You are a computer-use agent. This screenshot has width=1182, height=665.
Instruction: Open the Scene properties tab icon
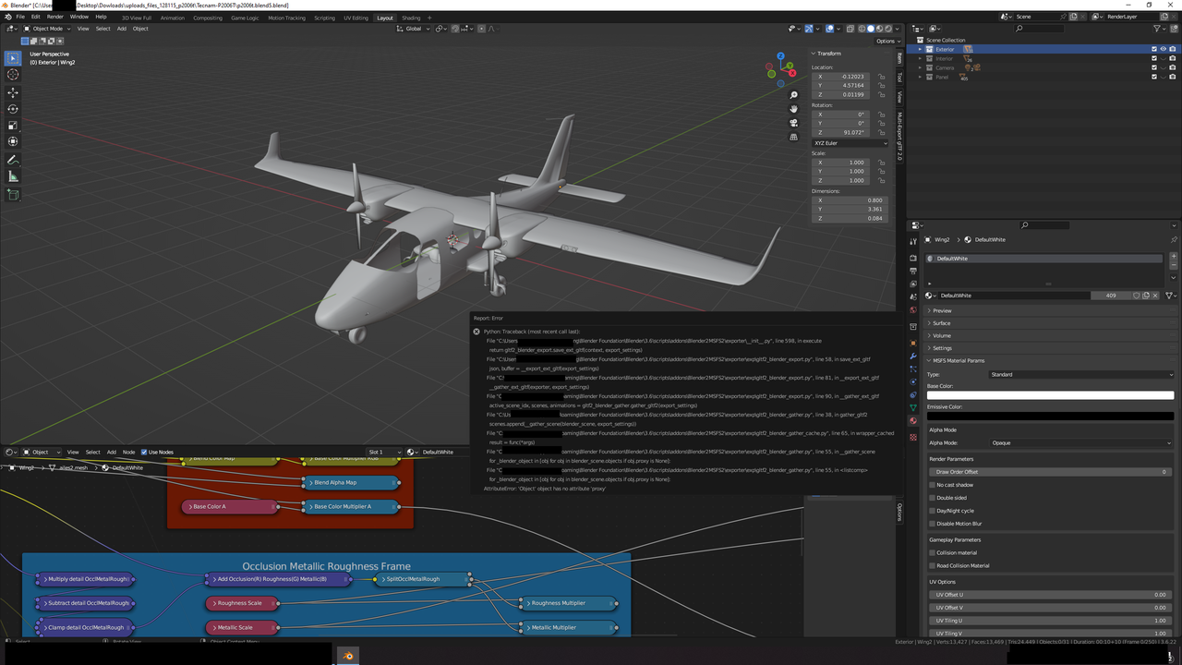913,297
